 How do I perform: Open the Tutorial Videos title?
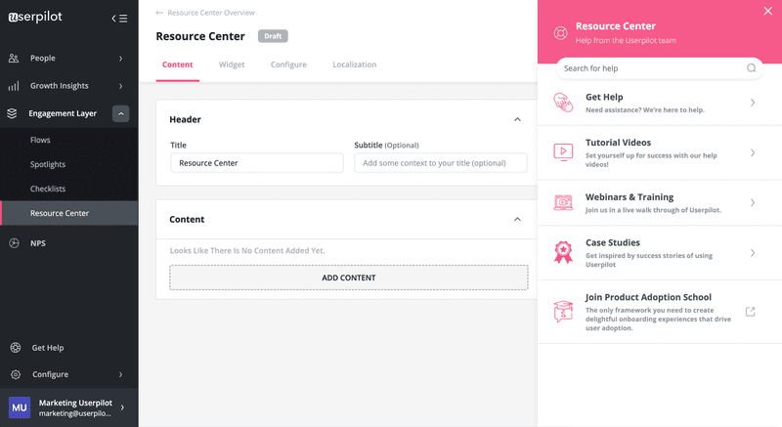click(x=618, y=143)
